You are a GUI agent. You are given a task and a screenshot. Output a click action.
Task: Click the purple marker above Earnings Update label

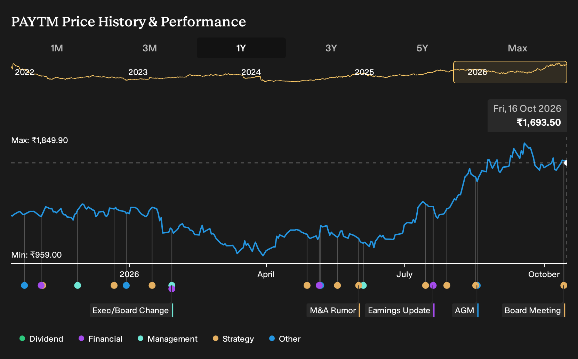point(433,285)
